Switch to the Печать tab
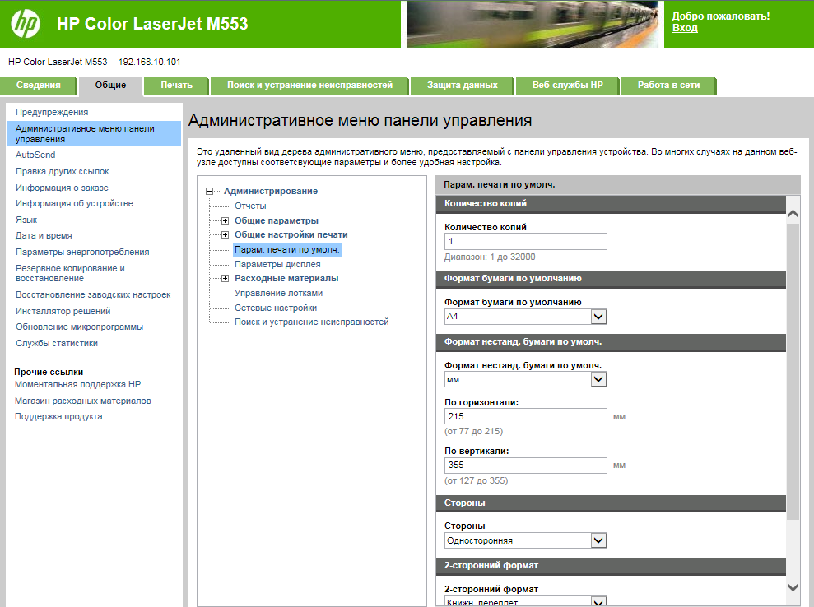 (176, 86)
